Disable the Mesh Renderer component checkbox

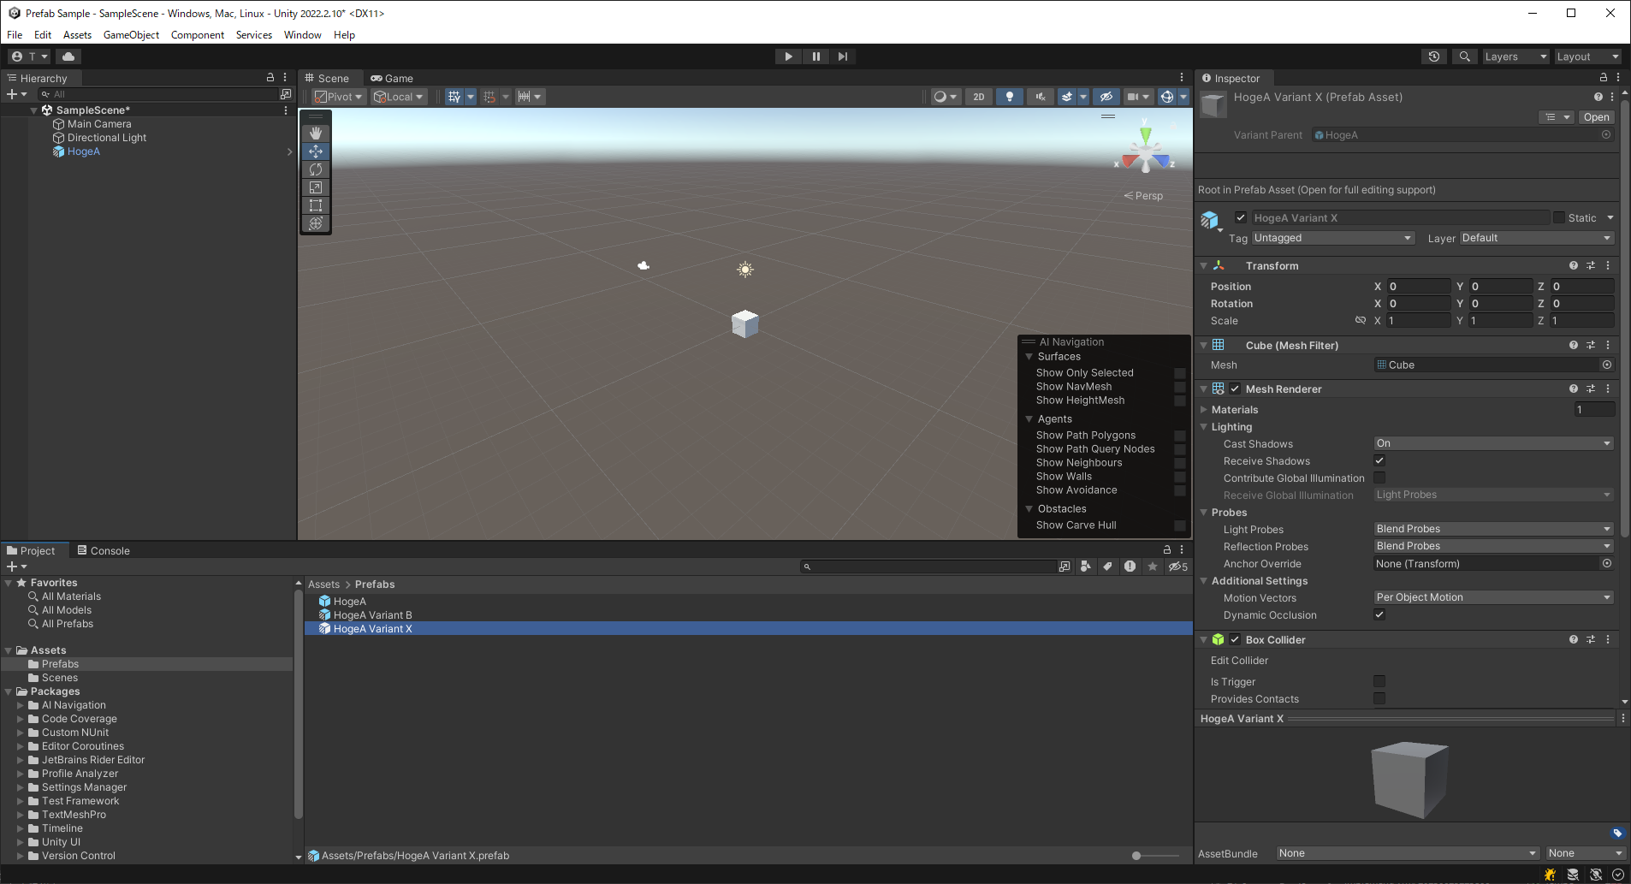click(x=1235, y=389)
